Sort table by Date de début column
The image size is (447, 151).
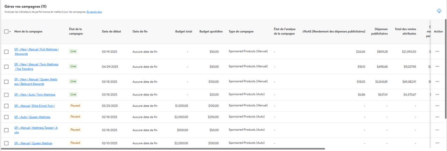click(111, 31)
